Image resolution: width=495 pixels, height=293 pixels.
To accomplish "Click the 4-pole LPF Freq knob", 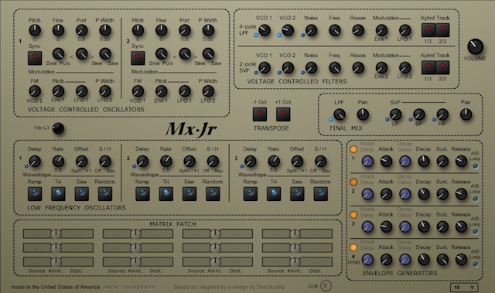I will click(334, 30).
